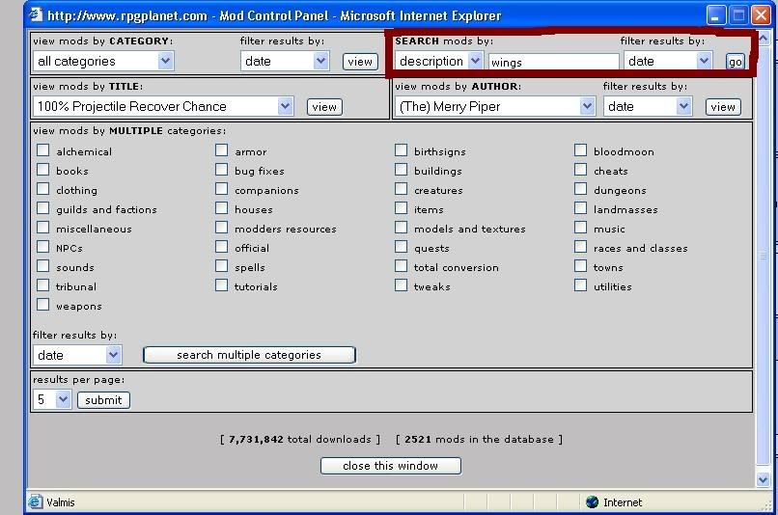Enable the birthsigns checkbox
Screen dimensions: 778x515
(x=401, y=150)
